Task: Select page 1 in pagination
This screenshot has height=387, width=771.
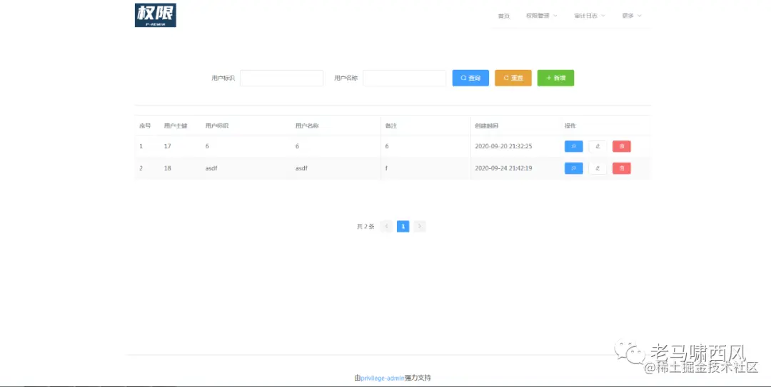Action: 403,227
